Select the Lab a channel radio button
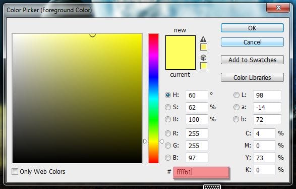 pos(236,107)
